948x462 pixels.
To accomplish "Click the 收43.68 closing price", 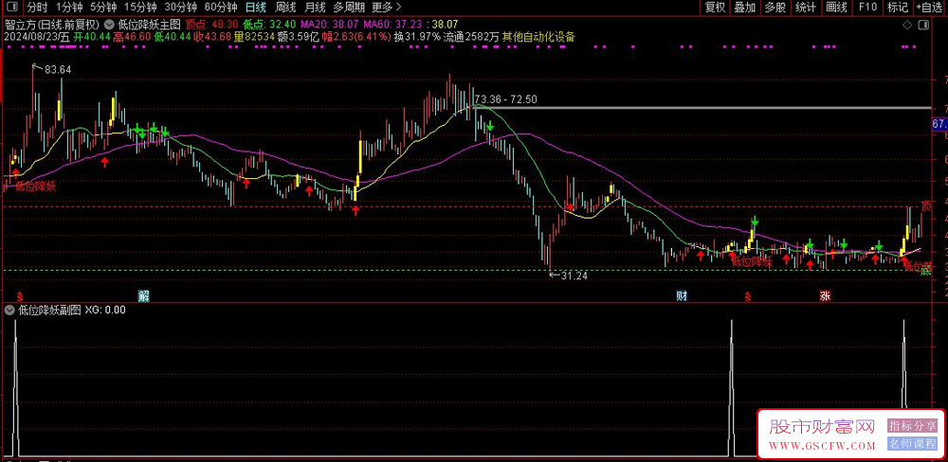I will (212, 37).
